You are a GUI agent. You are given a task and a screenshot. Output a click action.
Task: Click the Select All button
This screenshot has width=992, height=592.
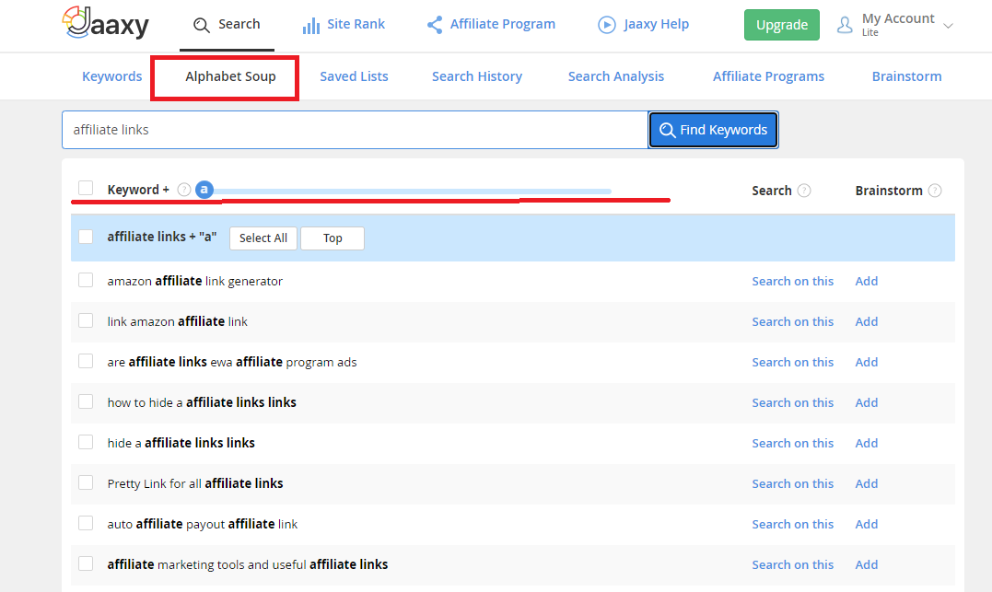coord(263,238)
